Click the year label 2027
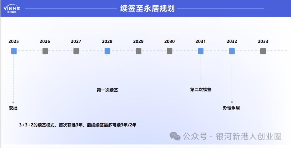291x148 pixels. pyautogui.click(x=76, y=41)
